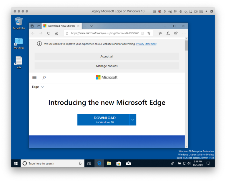Click the Microsoft site search magnifier
The image size is (226, 182).
(44, 78)
